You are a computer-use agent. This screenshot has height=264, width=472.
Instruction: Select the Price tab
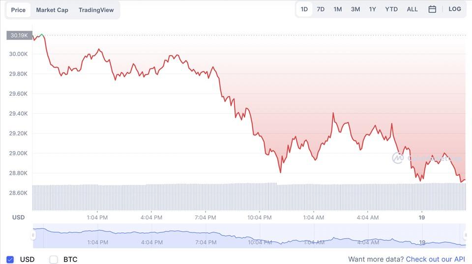click(18, 10)
